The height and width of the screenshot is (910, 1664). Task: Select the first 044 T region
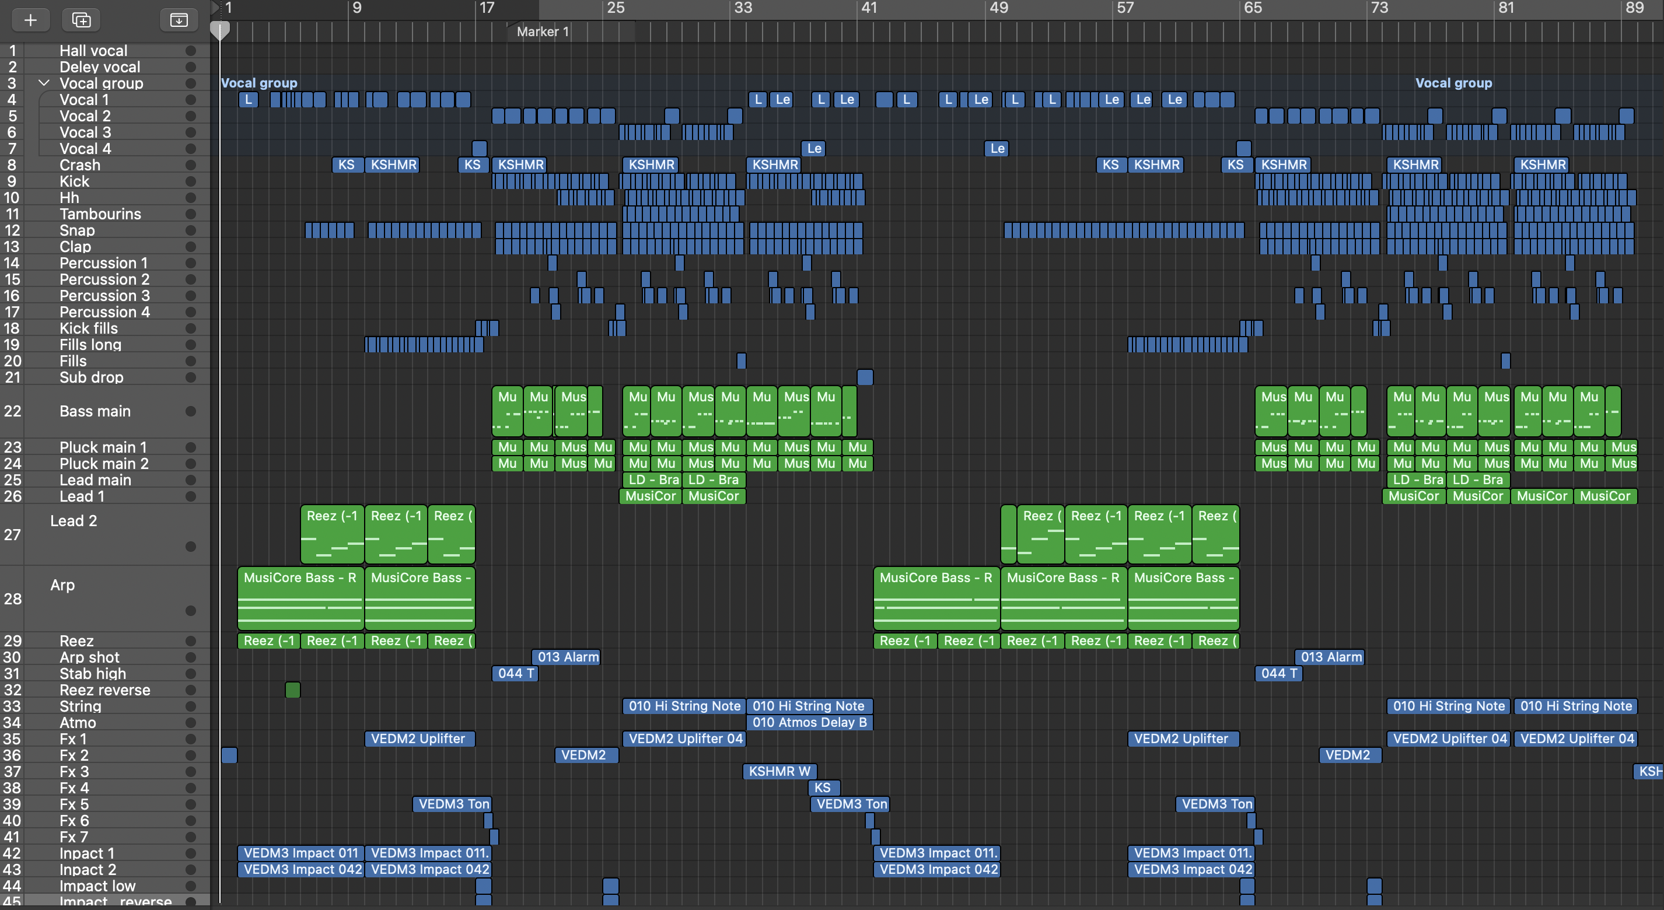coord(515,673)
